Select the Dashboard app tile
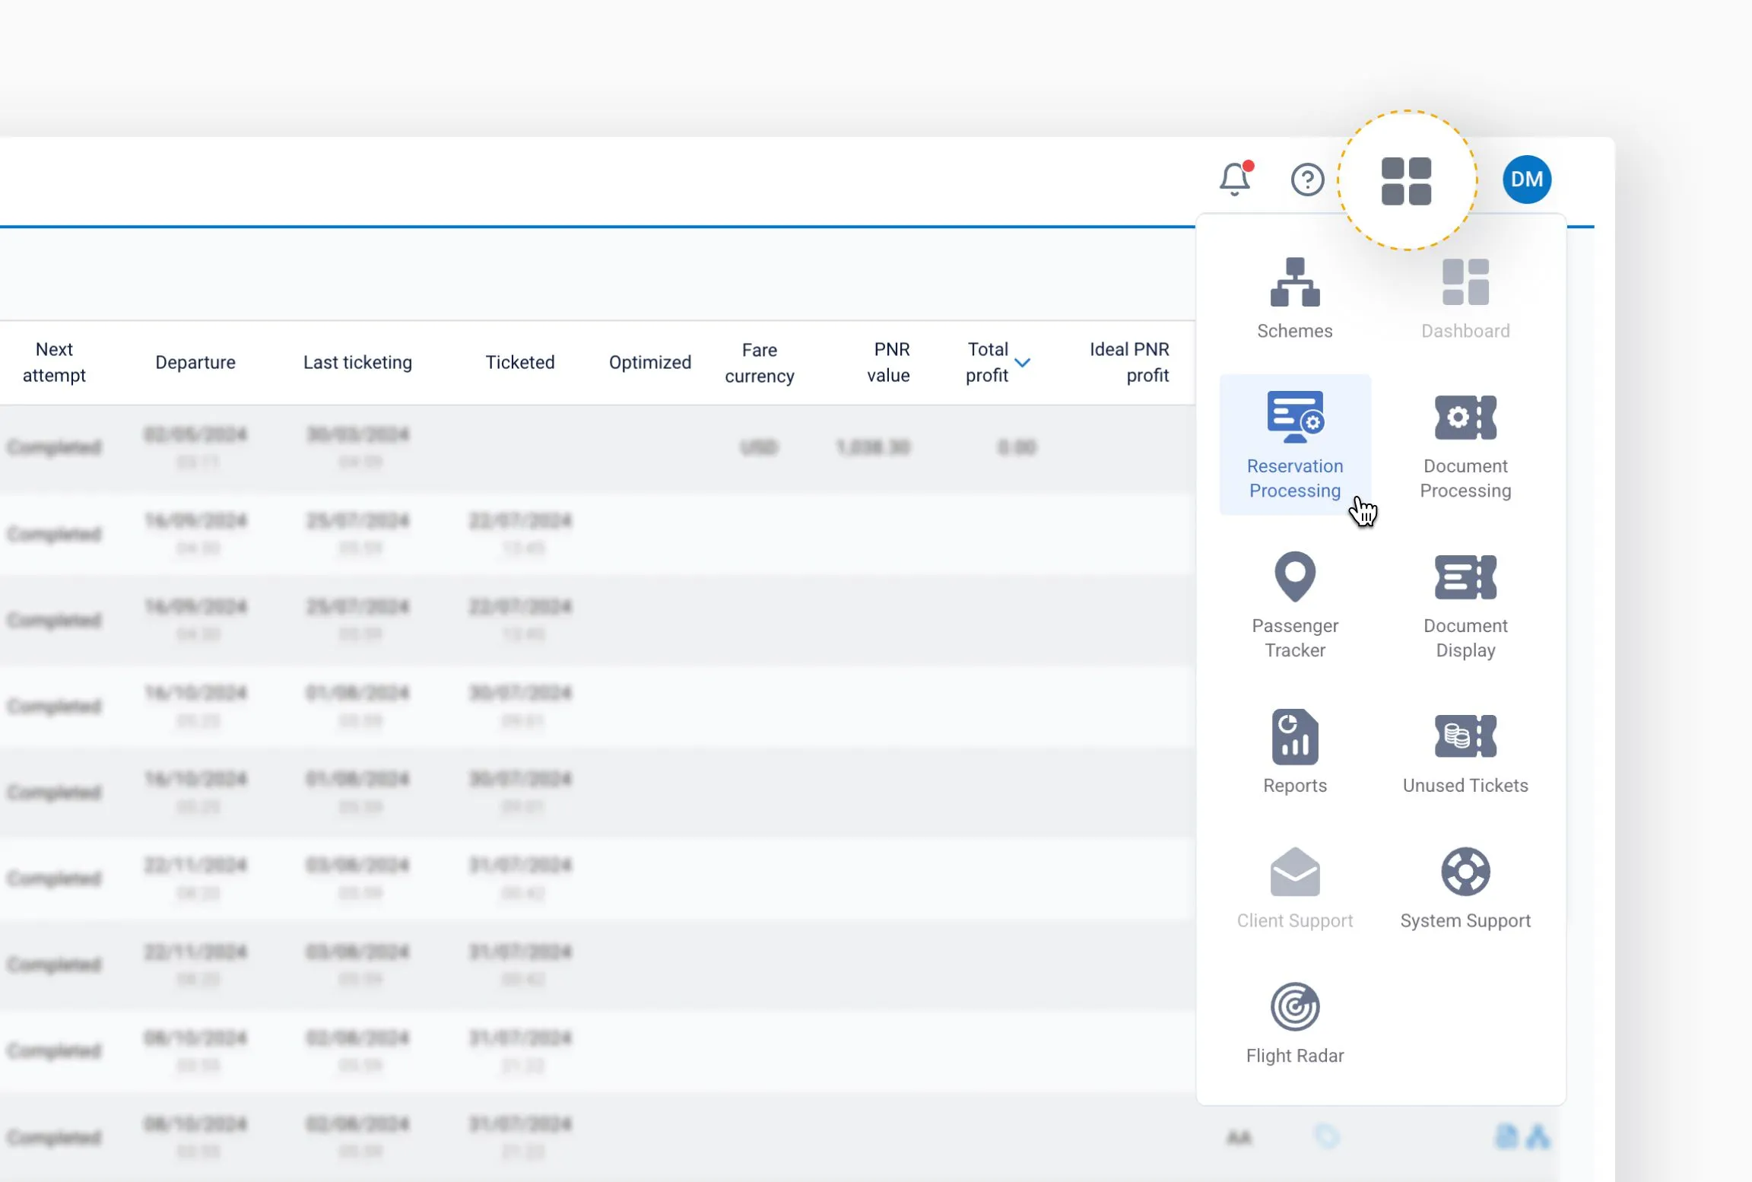Screen dimensions: 1752x1182 [x=1465, y=298]
